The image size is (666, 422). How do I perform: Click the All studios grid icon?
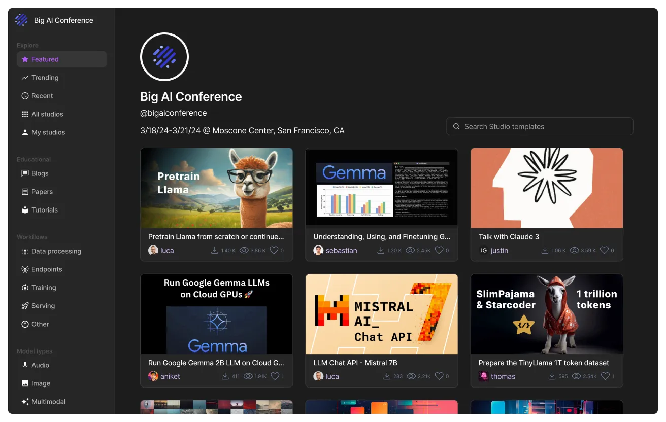[25, 114]
